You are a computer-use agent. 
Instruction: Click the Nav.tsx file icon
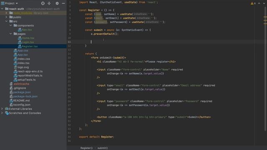20,30
